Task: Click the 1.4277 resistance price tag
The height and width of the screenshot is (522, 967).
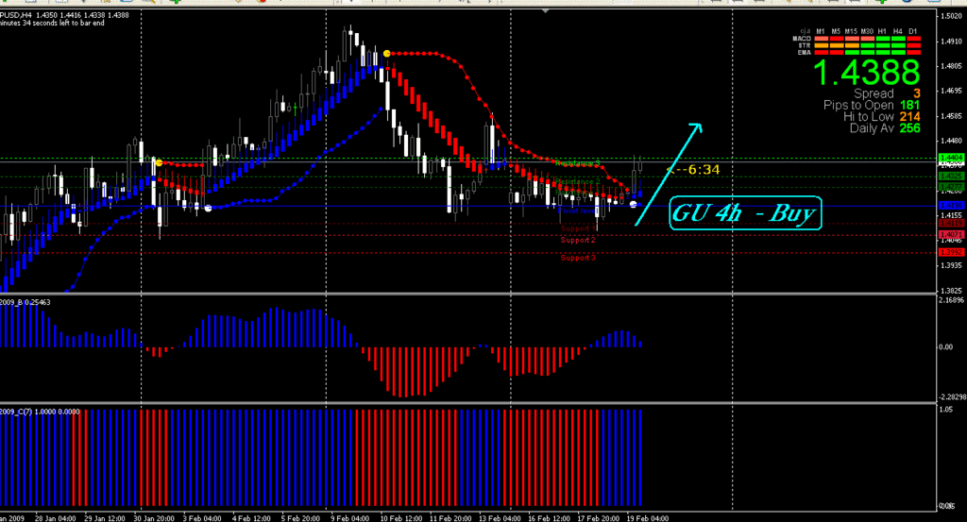Action: (x=950, y=187)
